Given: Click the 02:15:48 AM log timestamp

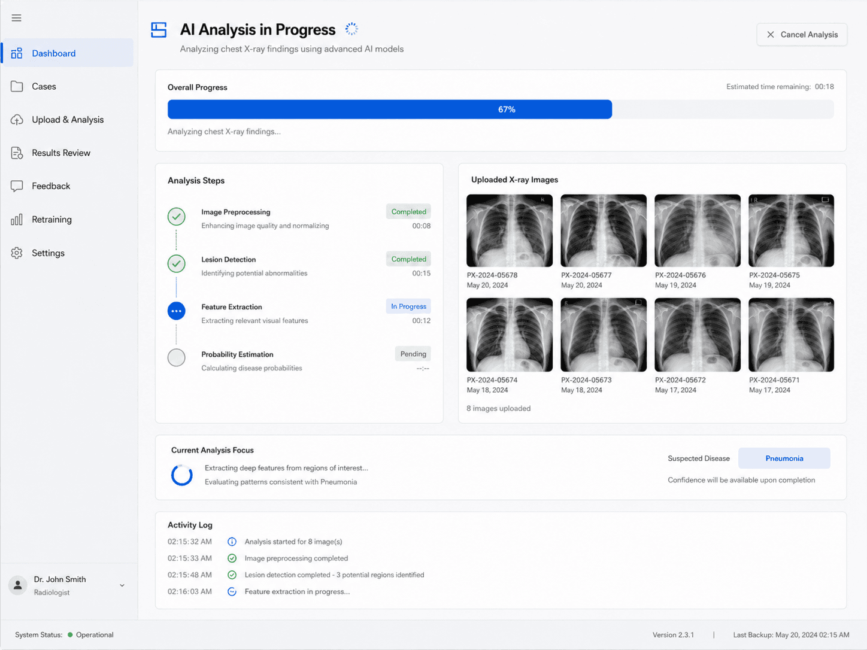Looking at the screenshot, I should pyautogui.click(x=190, y=575).
